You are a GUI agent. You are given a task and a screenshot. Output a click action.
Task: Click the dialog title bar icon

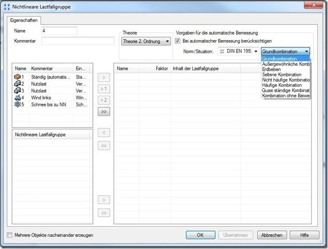coord(7,7)
